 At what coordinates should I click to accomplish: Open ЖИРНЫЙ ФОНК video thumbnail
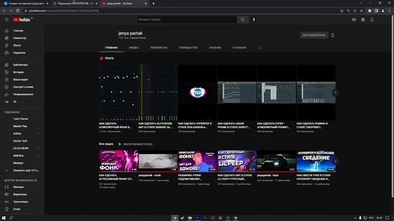(118, 161)
